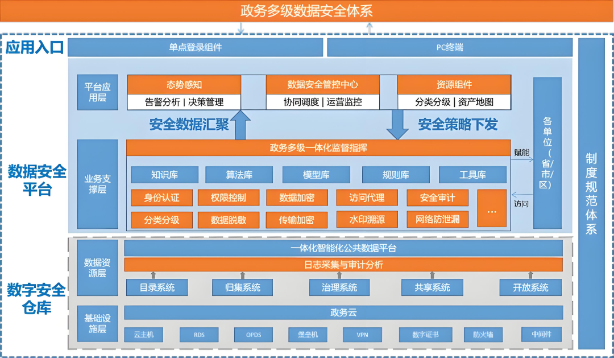Select the 治理系统 box
Screen dimensions: 614x358
339,287
